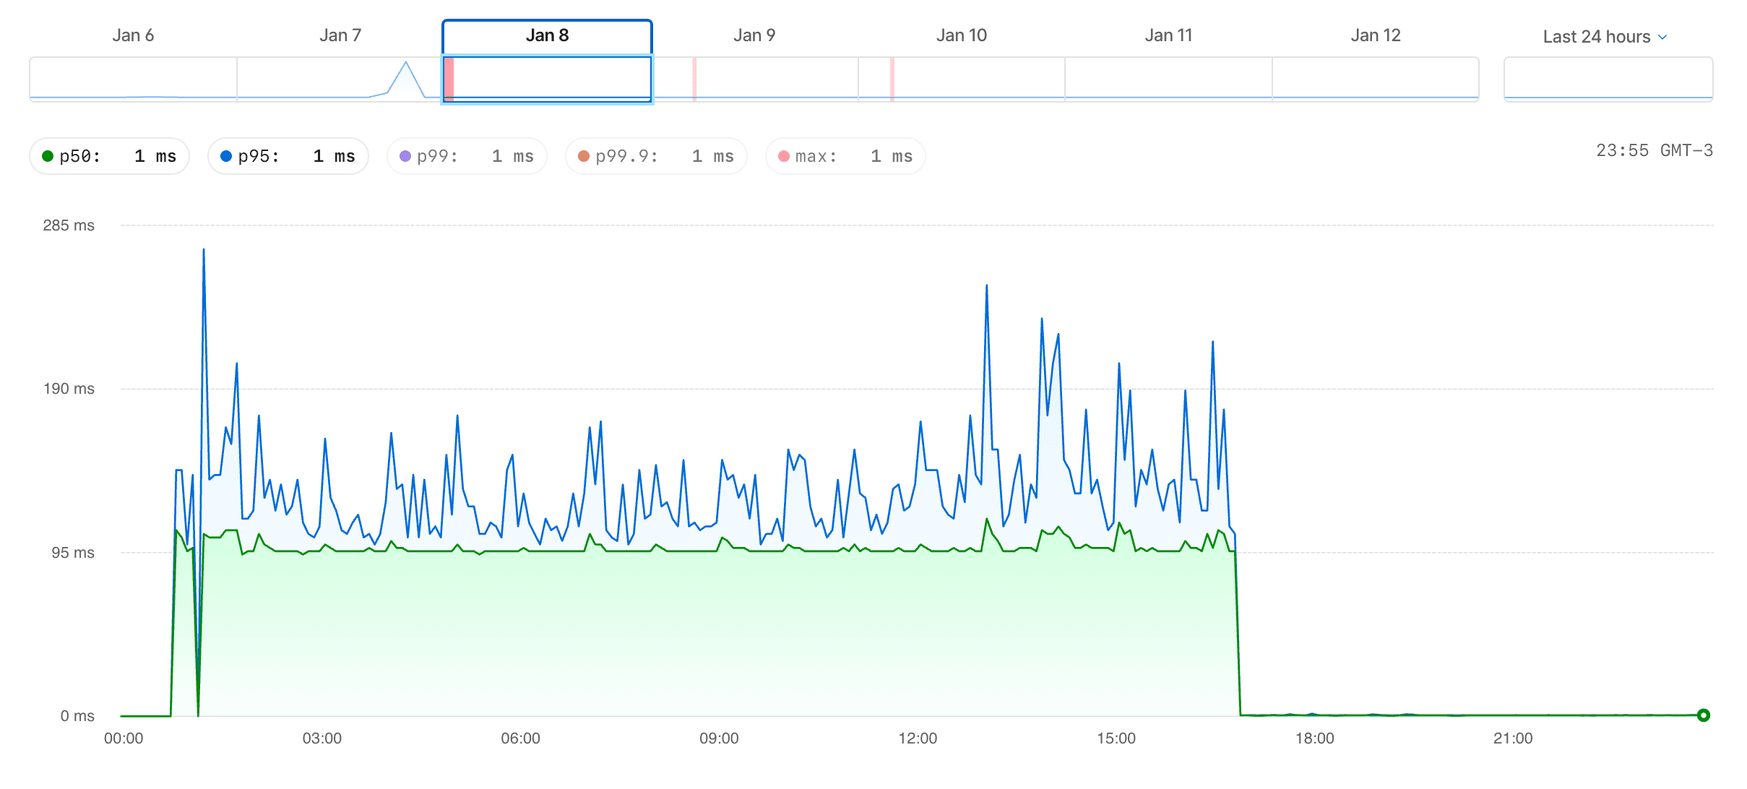The image size is (1747, 789).
Task: Switch to the Jan 12 view
Action: point(1374,34)
